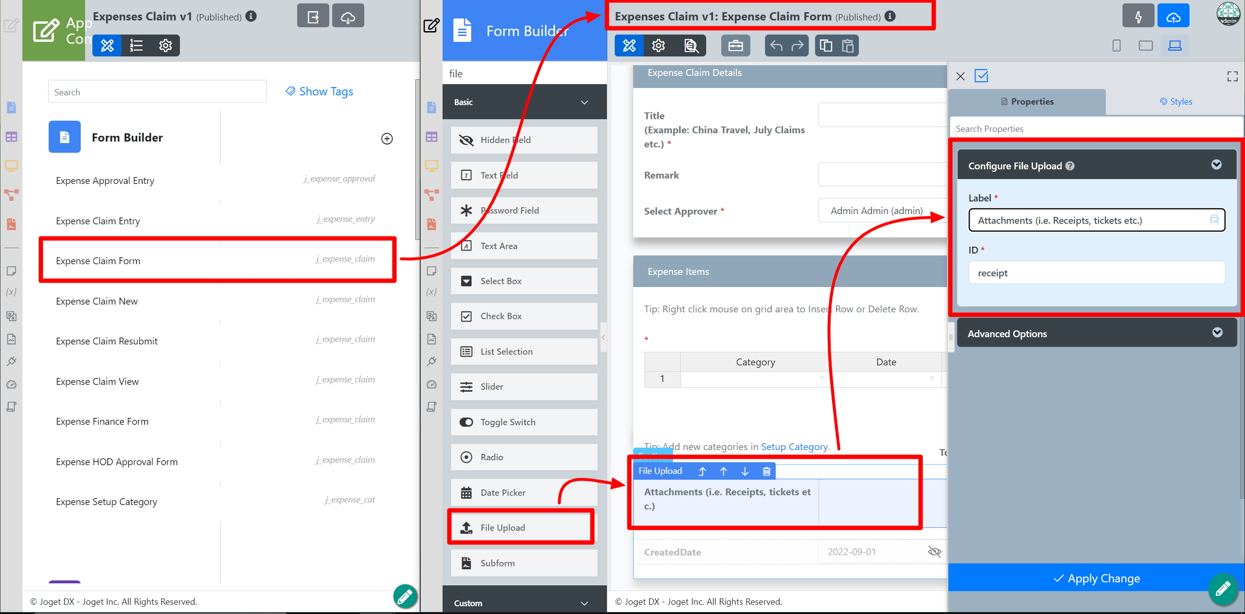Click the redo arrow in form builder toolbar

798,46
